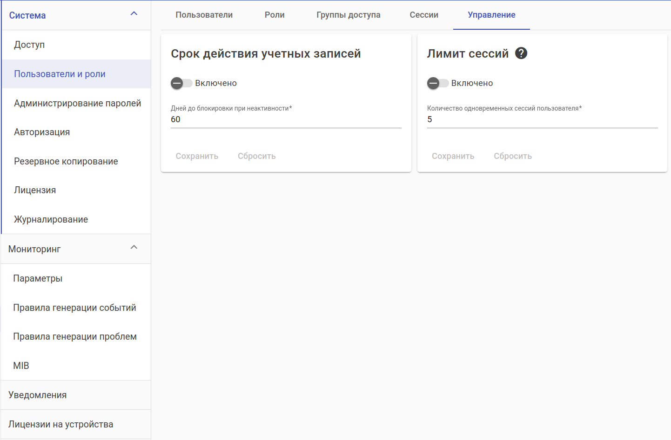Expand the Уведомления section

[x=37, y=395]
